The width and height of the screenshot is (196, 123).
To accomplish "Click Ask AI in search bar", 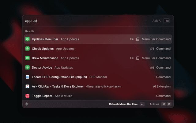I will point(157,21).
